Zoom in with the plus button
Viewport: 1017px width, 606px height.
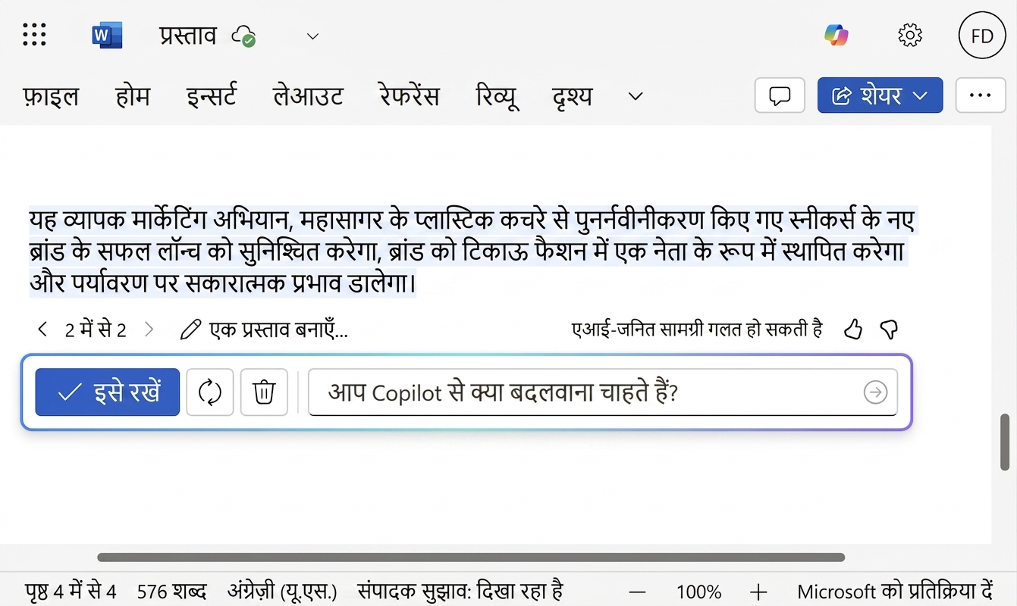758,592
